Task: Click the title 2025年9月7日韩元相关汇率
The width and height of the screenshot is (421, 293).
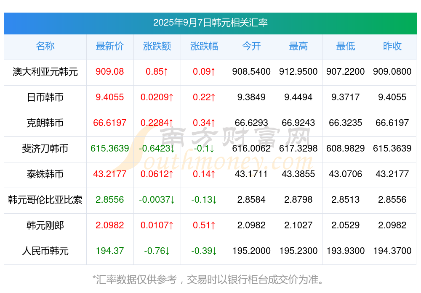Action: (x=210, y=23)
